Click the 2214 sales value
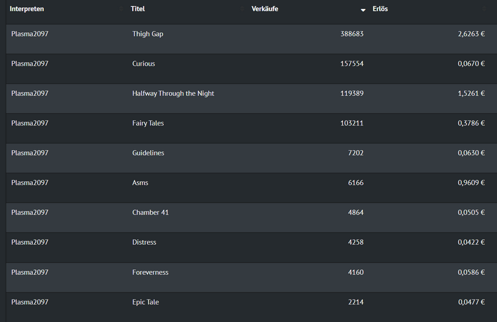 click(x=355, y=302)
